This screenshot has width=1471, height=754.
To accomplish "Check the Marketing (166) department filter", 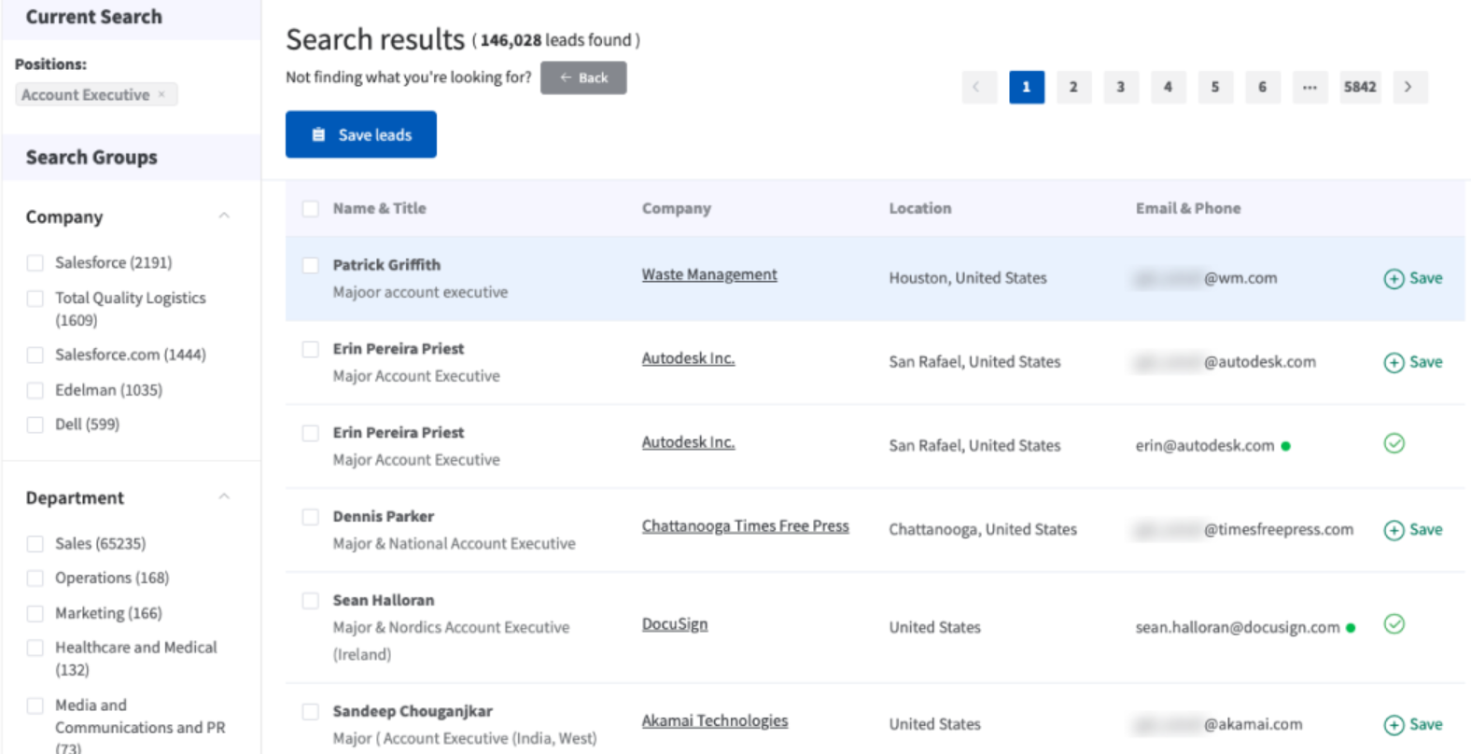I will pyautogui.click(x=35, y=614).
